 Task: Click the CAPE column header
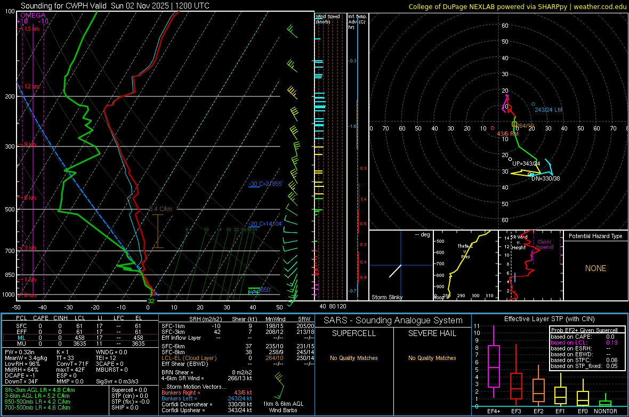click(x=41, y=318)
